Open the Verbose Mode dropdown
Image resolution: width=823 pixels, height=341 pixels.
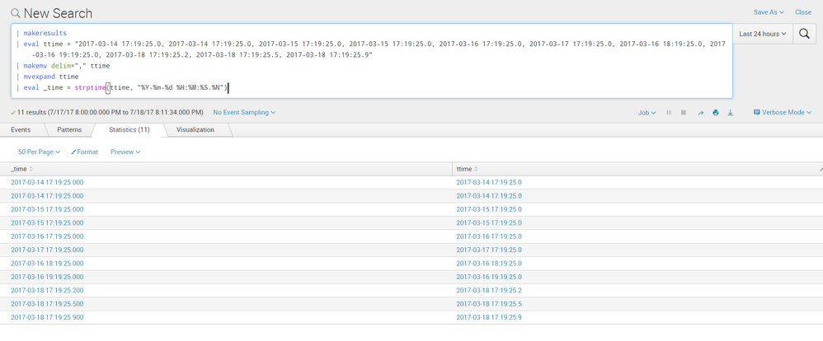tap(782, 112)
